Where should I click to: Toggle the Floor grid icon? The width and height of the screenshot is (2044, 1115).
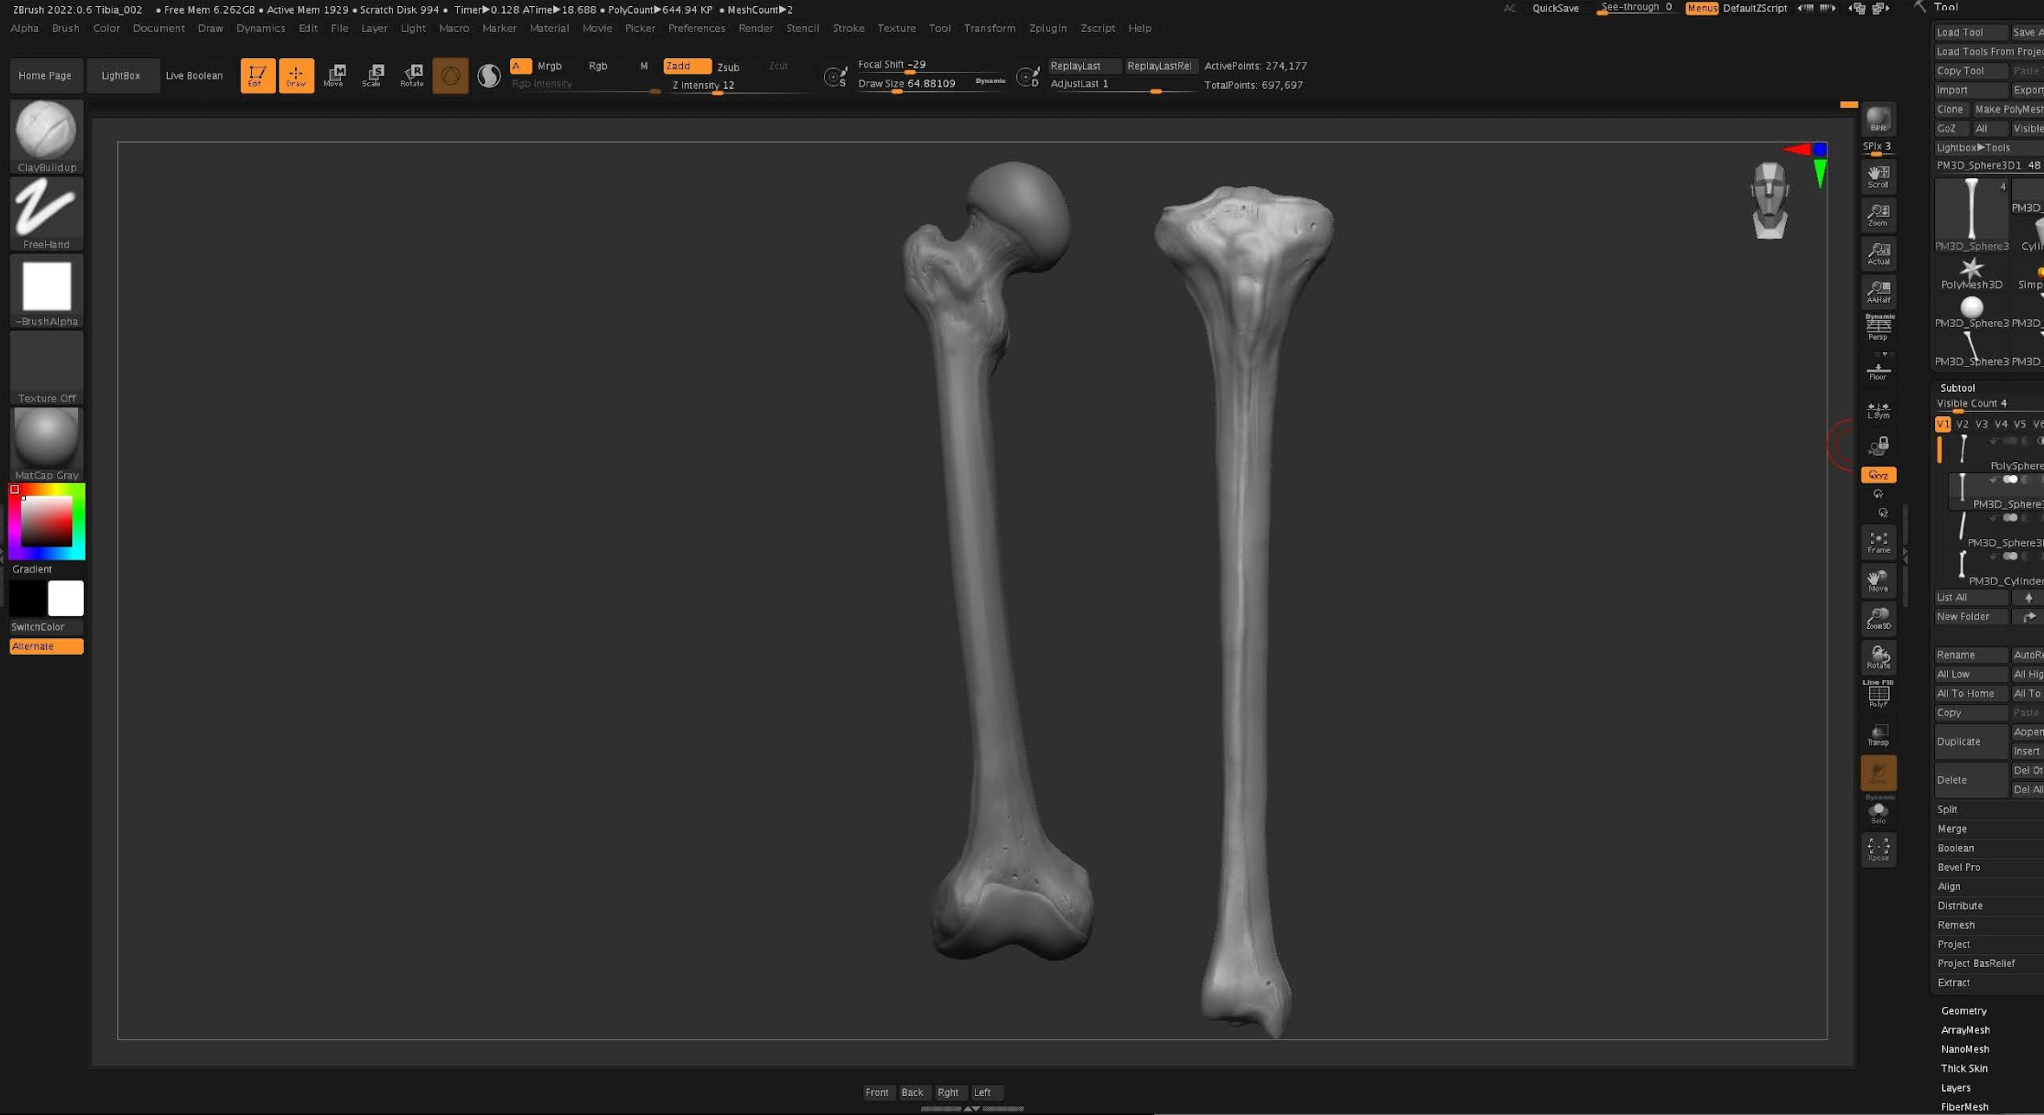[1878, 371]
